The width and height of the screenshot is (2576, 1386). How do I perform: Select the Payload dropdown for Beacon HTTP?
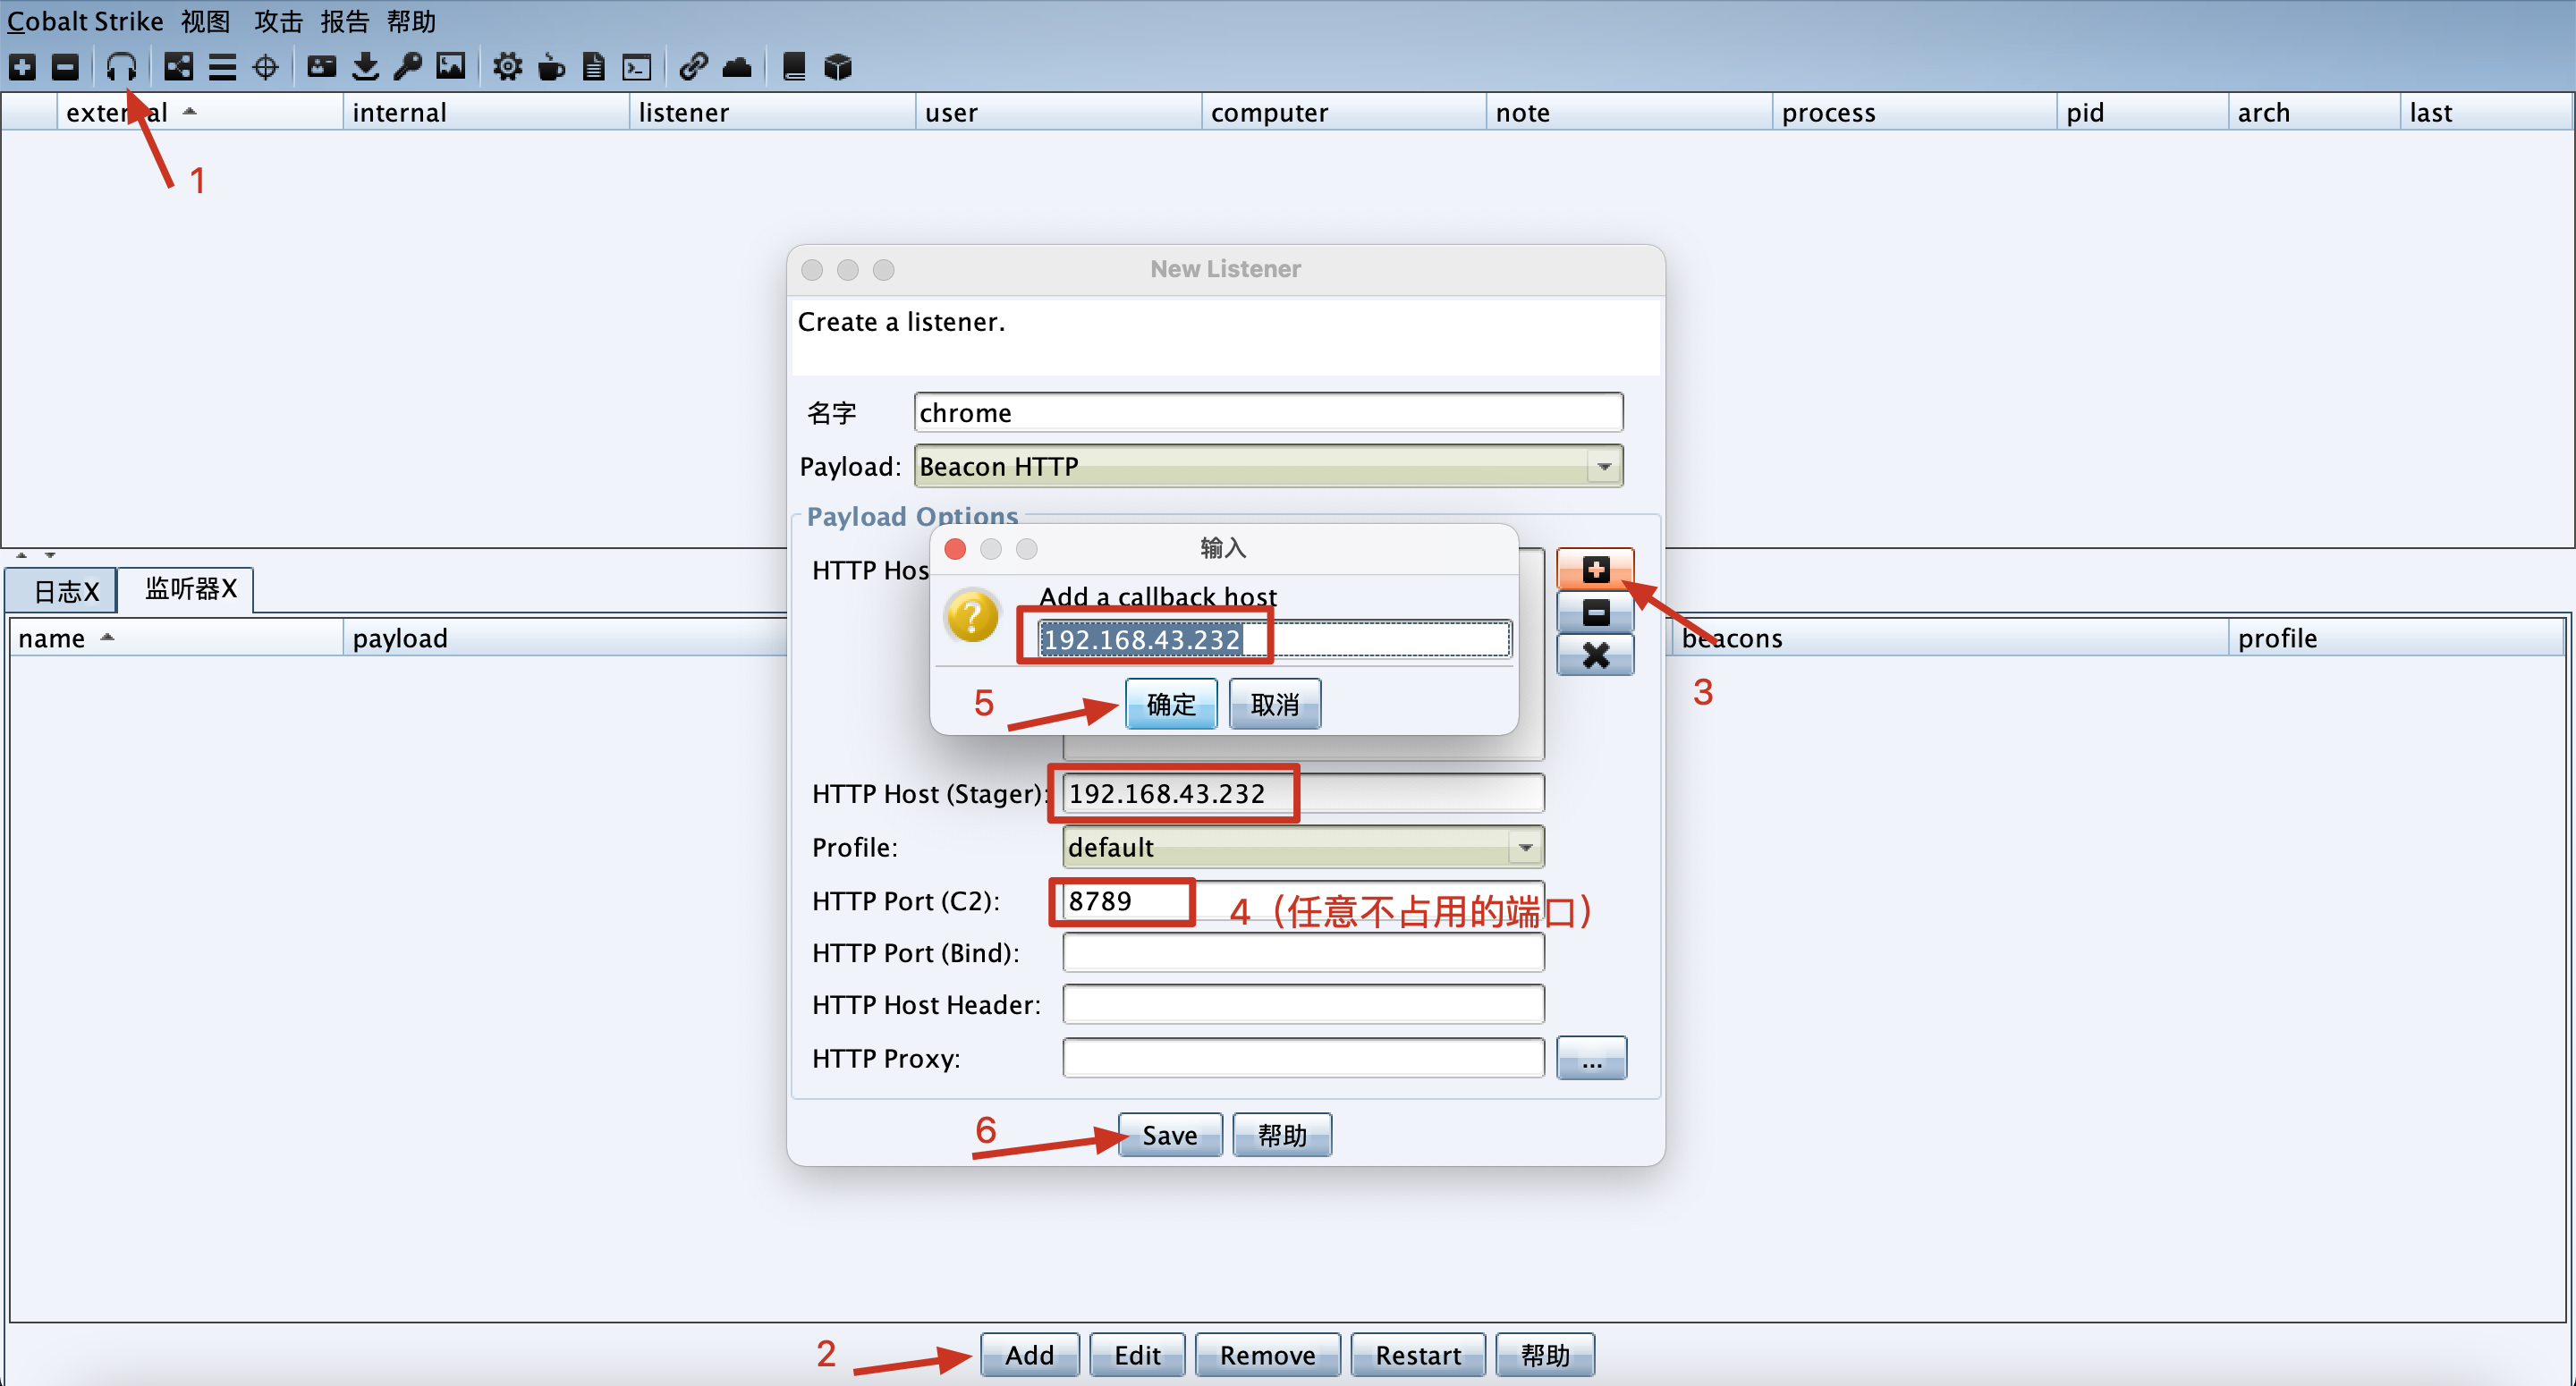[x=1261, y=466]
